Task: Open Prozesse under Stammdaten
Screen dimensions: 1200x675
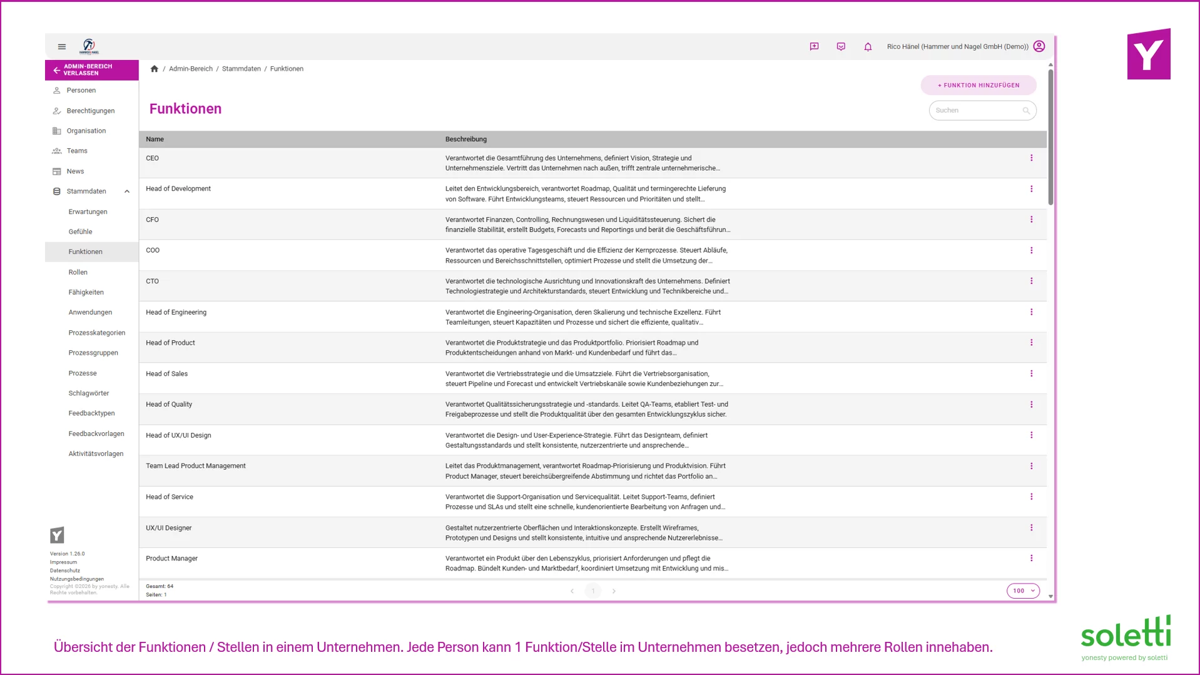Action: pyautogui.click(x=92, y=373)
